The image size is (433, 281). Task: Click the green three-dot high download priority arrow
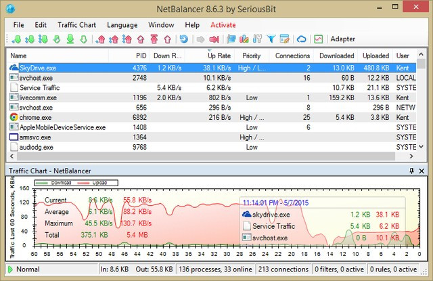43,39
